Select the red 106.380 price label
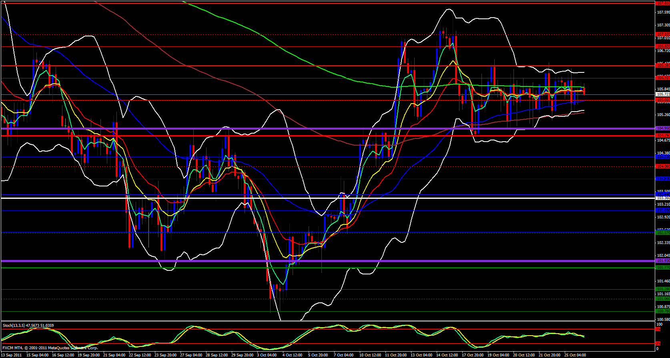Screen dimensions: 670x358 click(663, 65)
